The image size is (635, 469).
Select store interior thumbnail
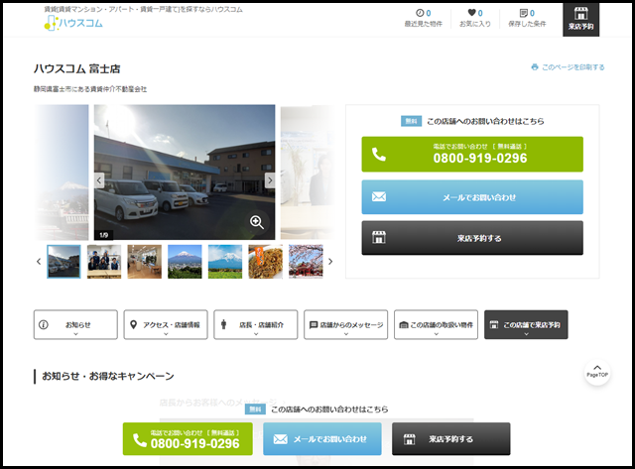(x=145, y=262)
